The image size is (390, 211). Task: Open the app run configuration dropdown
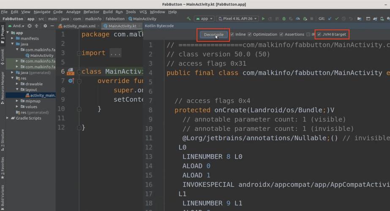pyautogui.click(x=204, y=19)
